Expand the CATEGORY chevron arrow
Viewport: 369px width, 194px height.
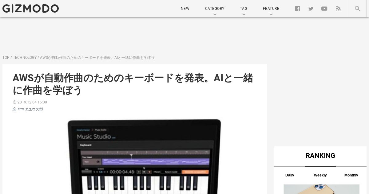[215, 14]
